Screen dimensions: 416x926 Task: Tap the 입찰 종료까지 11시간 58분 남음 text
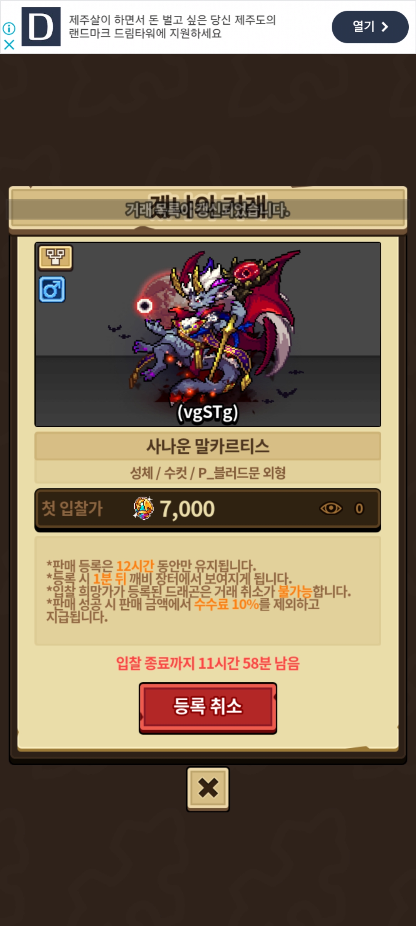208,663
